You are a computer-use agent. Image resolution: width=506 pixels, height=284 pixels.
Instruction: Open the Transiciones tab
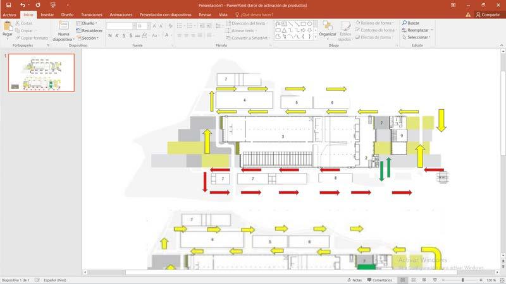[x=92, y=15]
